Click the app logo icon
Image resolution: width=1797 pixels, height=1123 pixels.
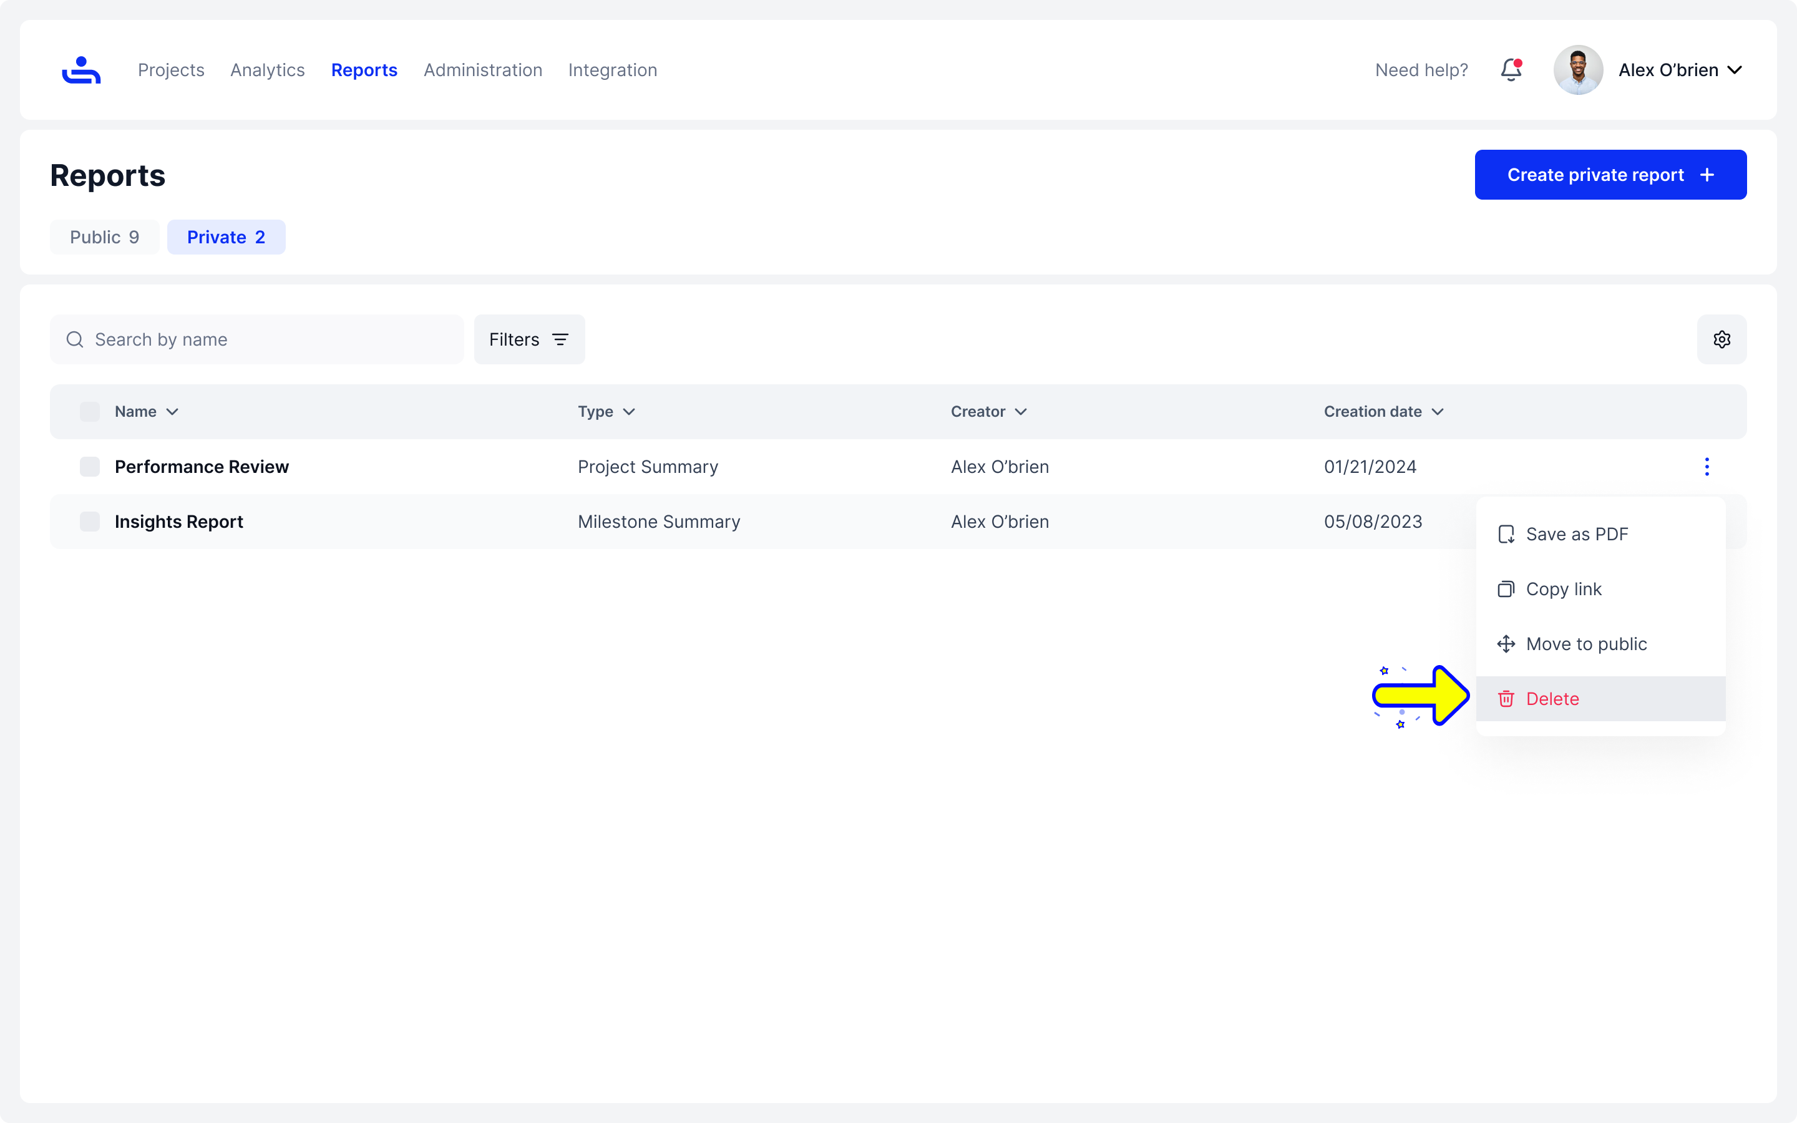click(x=81, y=70)
